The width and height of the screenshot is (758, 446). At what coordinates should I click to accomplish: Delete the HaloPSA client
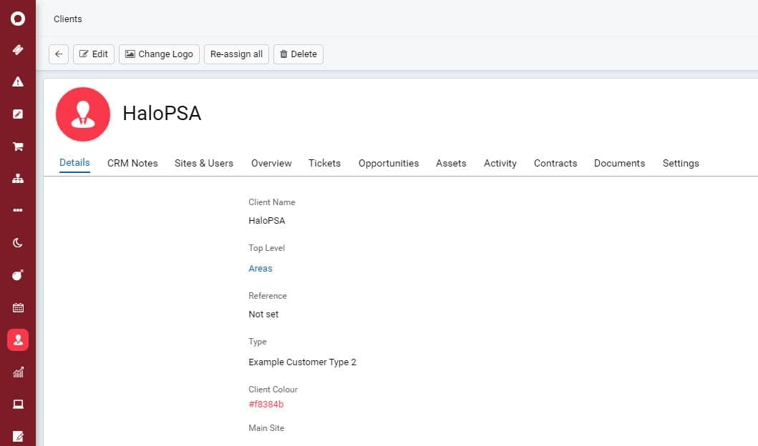(298, 54)
